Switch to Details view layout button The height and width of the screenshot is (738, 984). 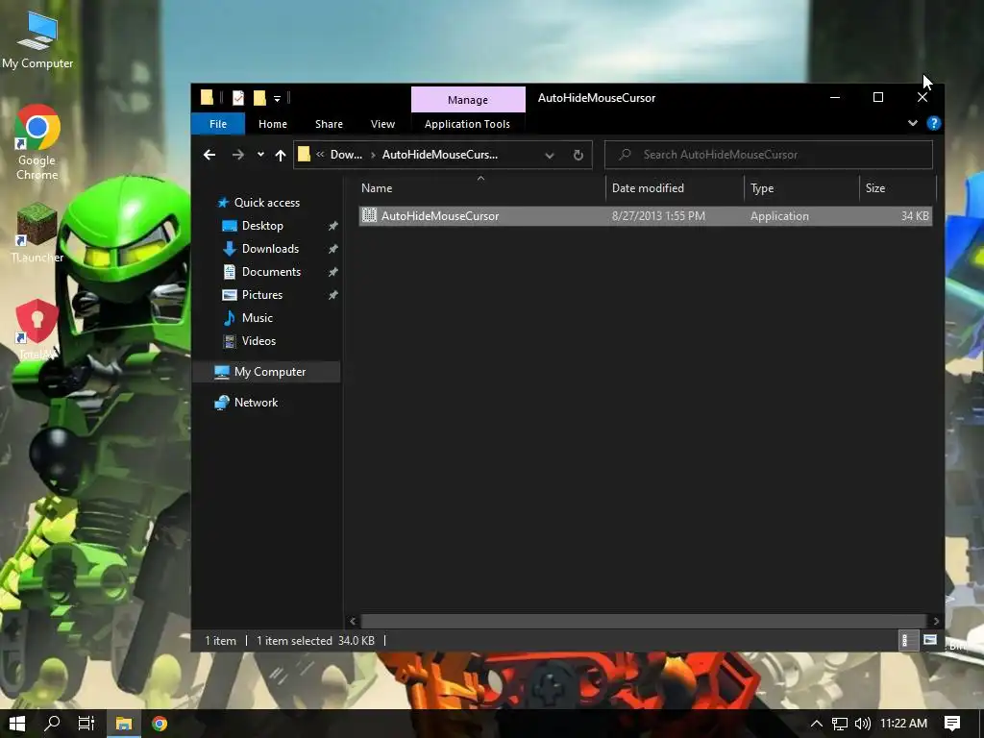click(908, 640)
